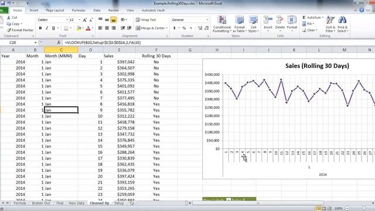The height and width of the screenshot is (211, 375).
Task: Click the Sales (Rolling 30 Days) chart title
Action: coord(317,66)
